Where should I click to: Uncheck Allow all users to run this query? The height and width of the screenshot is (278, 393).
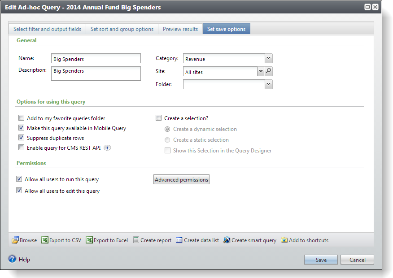click(x=19, y=179)
